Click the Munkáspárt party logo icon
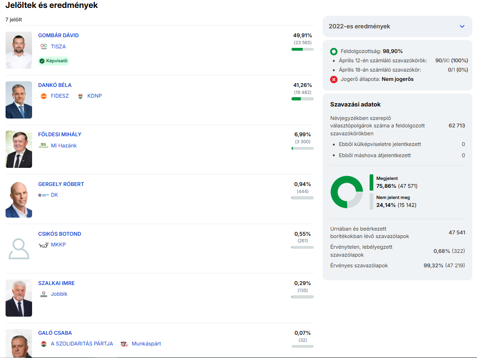 click(124, 344)
